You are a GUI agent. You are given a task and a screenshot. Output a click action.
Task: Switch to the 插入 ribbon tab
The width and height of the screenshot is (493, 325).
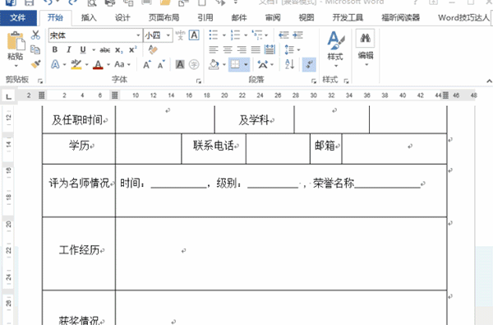tap(89, 17)
